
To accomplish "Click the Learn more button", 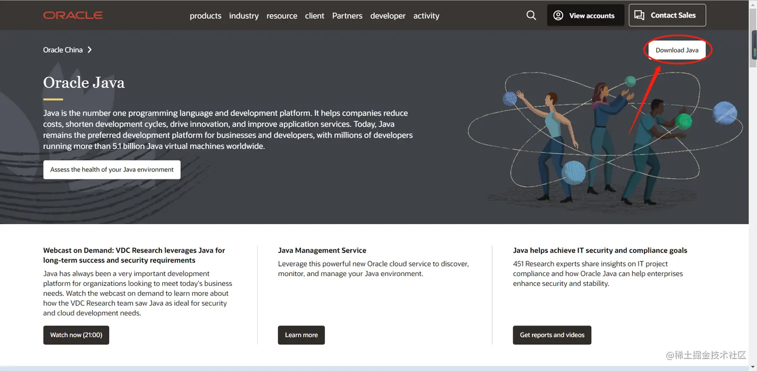I will [301, 335].
